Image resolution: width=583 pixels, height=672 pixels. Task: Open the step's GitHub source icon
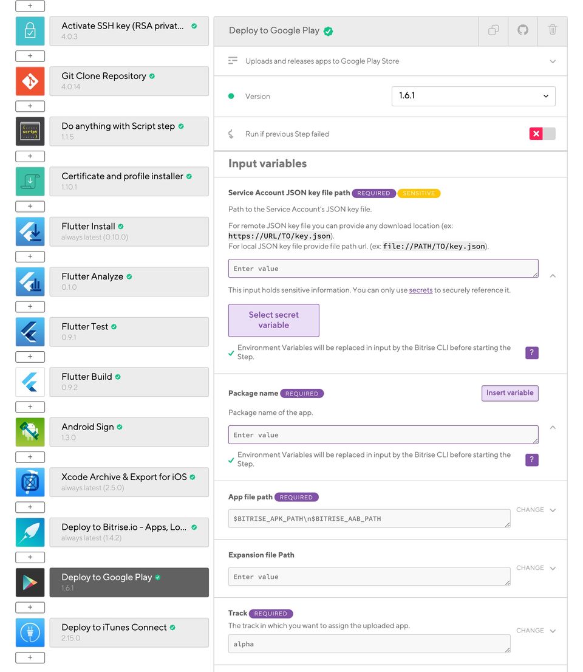click(523, 30)
